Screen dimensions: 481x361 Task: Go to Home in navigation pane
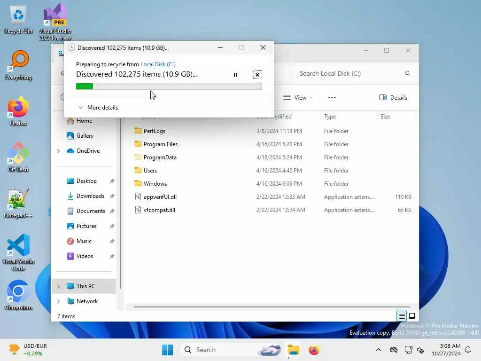click(84, 121)
